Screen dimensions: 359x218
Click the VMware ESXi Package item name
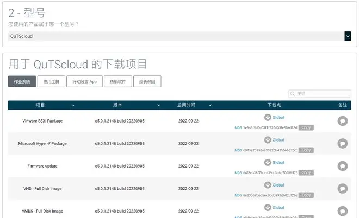(42, 121)
